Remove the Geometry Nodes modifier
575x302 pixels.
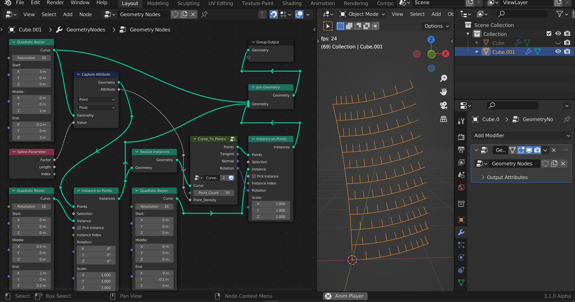click(x=554, y=150)
